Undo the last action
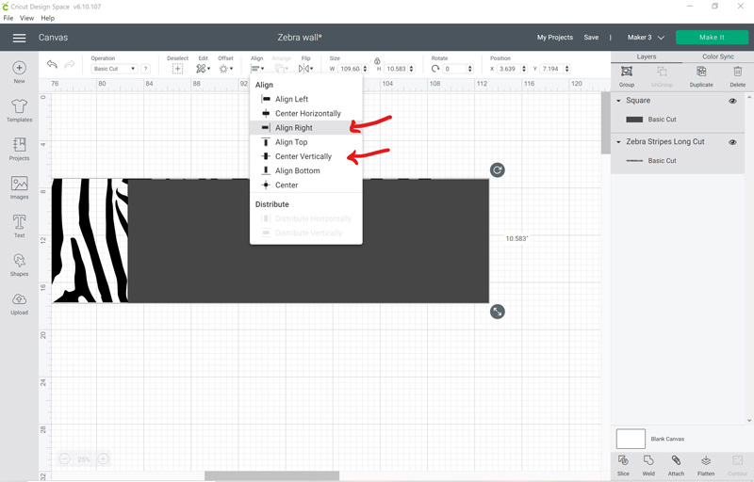 (52, 64)
